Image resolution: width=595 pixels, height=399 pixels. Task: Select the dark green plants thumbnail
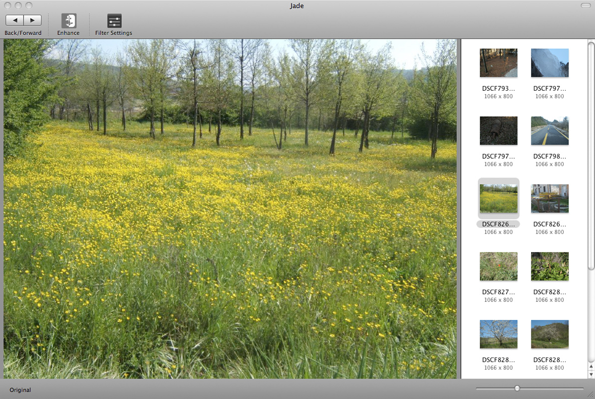[550, 266]
